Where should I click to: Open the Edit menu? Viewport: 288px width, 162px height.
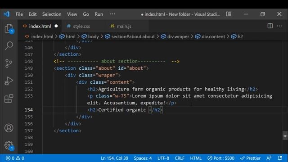[x=32, y=14]
